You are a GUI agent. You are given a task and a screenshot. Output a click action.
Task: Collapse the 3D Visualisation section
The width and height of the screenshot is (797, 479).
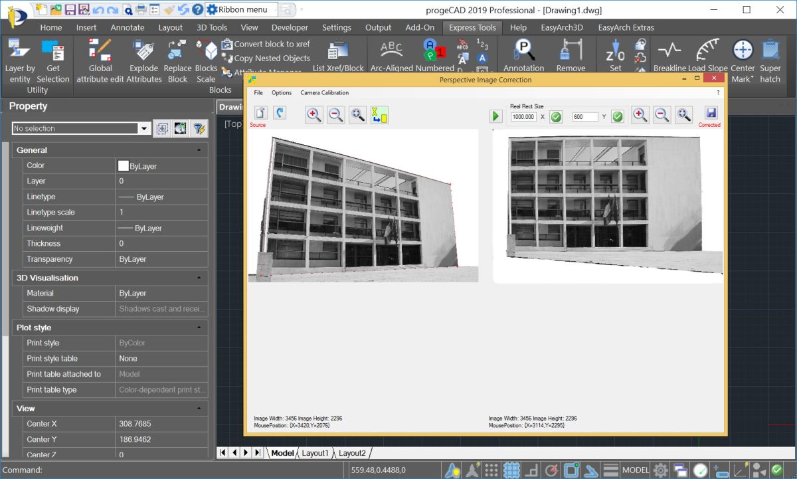pyautogui.click(x=199, y=278)
